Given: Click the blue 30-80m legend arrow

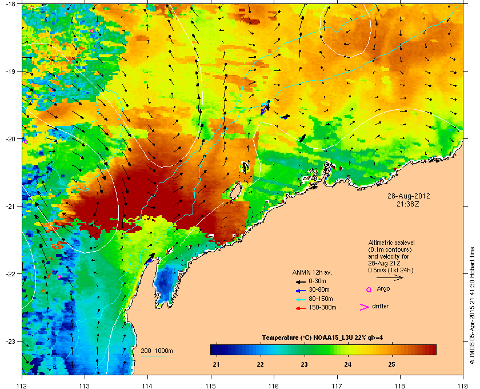Looking at the screenshot, I should click(x=301, y=291).
